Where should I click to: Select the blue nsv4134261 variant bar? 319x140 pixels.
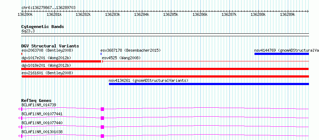pyautogui.click(x=209, y=84)
